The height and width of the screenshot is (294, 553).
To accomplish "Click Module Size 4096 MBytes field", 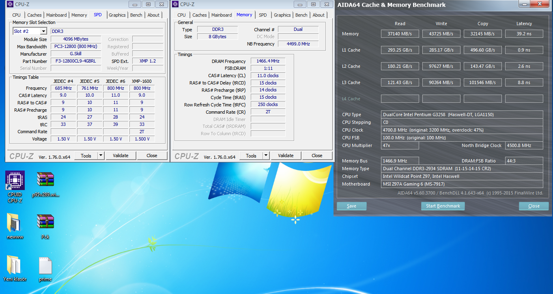I will tap(76, 39).
